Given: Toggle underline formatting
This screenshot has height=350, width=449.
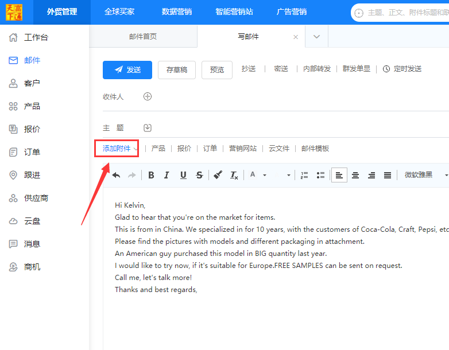Looking at the screenshot, I should [183, 175].
